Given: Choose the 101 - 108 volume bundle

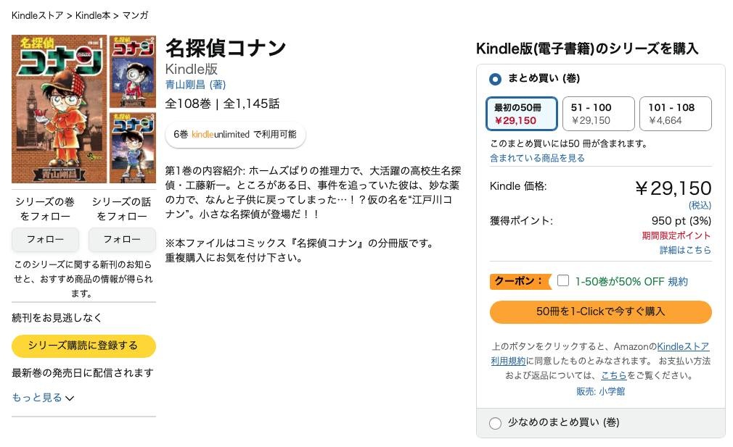Looking at the screenshot, I should (x=675, y=114).
